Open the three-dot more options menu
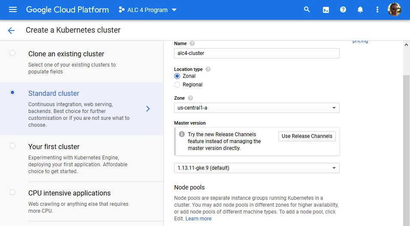Image resolution: width=410 pixels, height=226 pixels. (x=377, y=10)
